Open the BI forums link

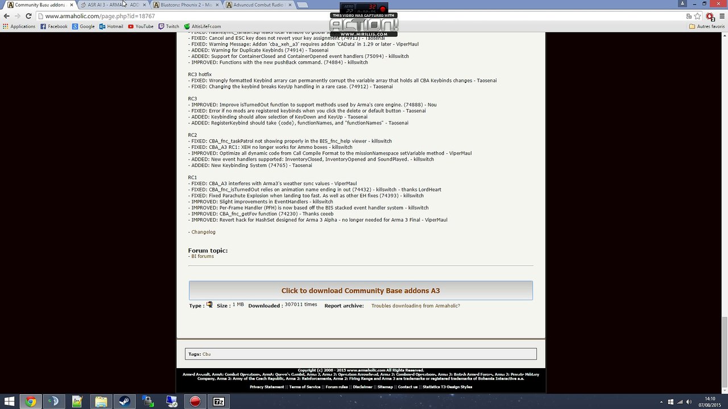(202, 256)
